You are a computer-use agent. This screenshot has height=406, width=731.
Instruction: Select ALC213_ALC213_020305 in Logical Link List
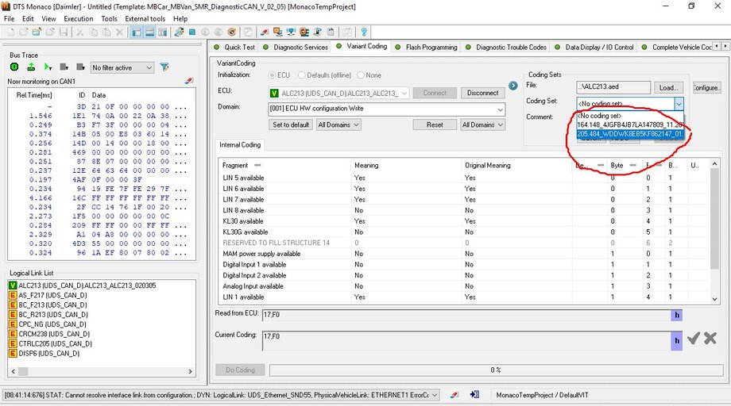click(x=87, y=285)
